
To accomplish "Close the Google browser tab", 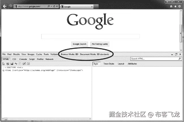I will [x=92, y=7].
